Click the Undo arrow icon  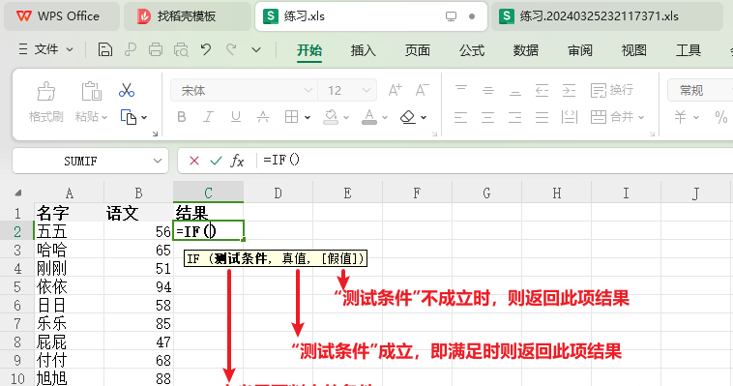[206, 49]
